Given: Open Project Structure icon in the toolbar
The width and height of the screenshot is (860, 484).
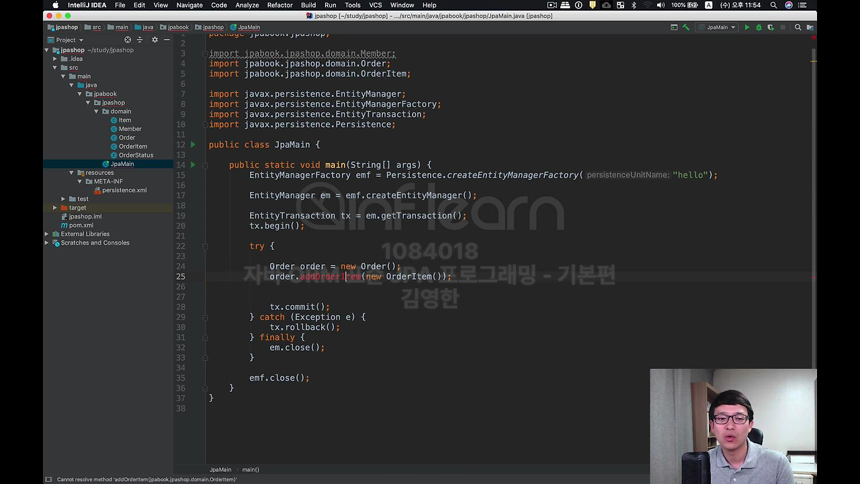Looking at the screenshot, I should [x=810, y=28].
